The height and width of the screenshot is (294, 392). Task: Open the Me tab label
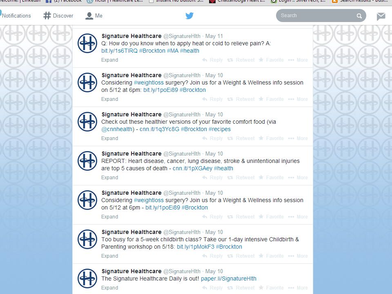(x=99, y=16)
